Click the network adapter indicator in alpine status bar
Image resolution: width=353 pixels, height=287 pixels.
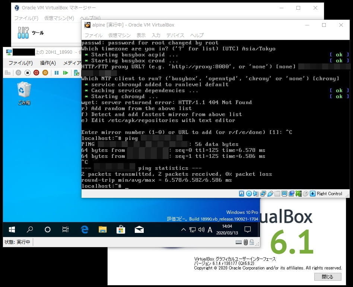point(263,194)
